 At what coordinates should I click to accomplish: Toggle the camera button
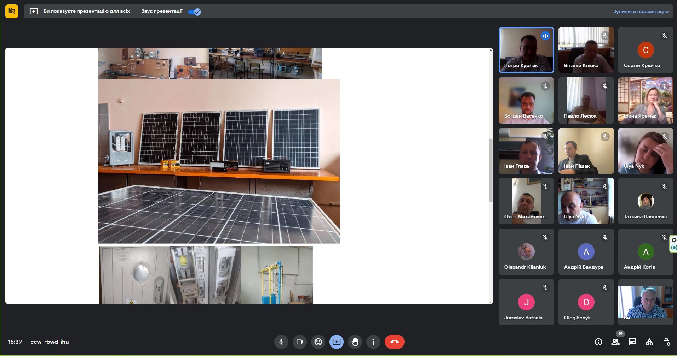coord(300,342)
